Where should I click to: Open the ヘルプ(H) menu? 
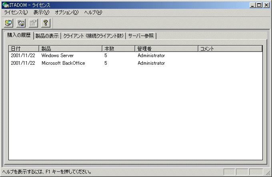point(93,12)
